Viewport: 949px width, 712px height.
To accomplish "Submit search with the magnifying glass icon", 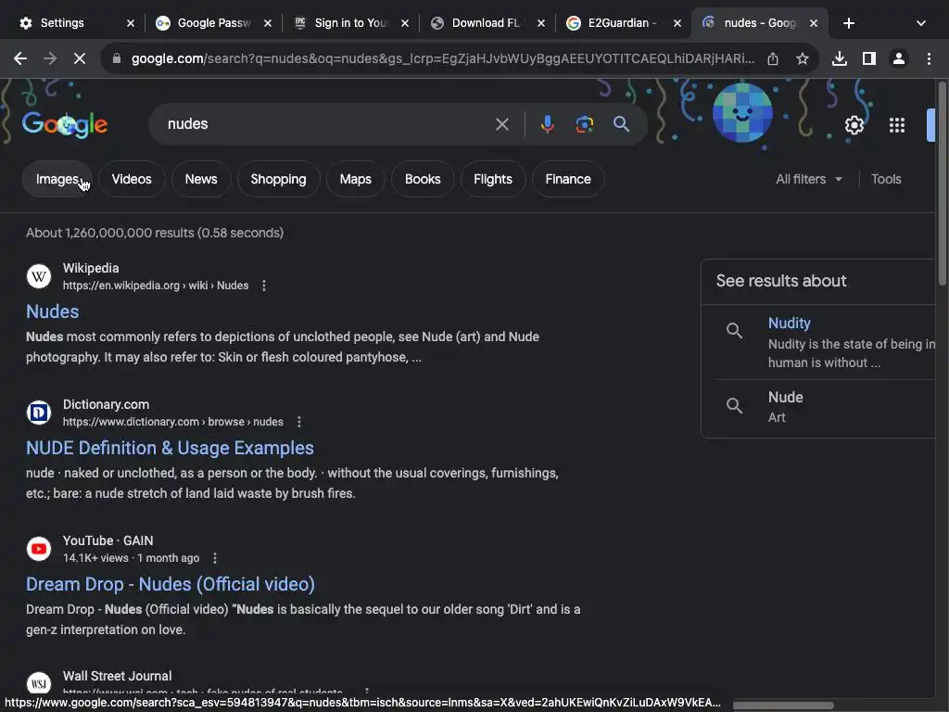I will click(621, 124).
